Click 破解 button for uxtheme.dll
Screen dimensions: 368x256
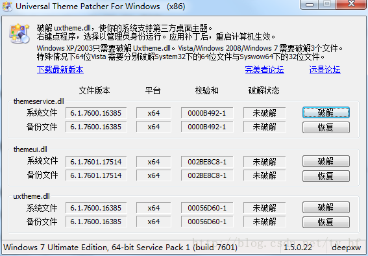[x=326, y=207]
